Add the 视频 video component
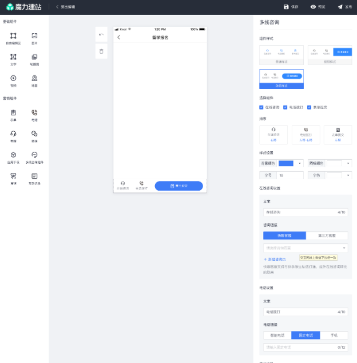This screenshot has width=357, height=363. coord(13,80)
